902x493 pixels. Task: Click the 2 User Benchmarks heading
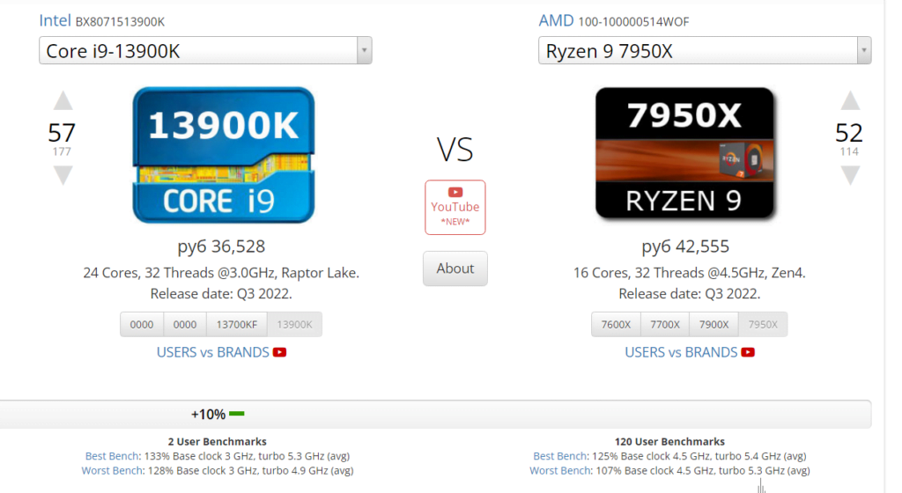click(218, 442)
